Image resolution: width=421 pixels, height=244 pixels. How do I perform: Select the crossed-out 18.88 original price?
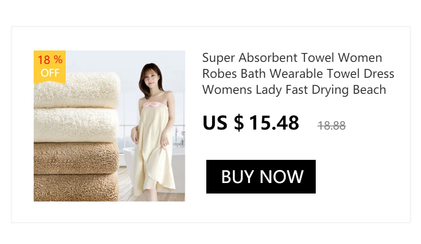coord(332,125)
